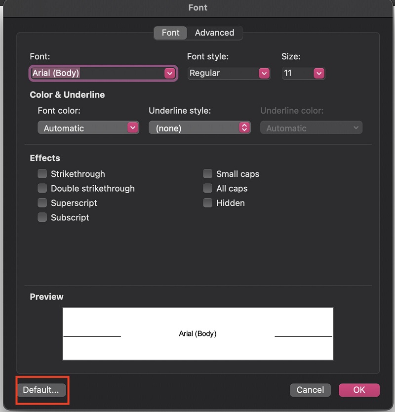Image resolution: width=395 pixels, height=412 pixels.
Task: Click the font Preview box
Action: [x=197, y=333]
